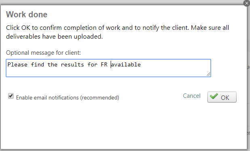Click the word "results" in the message

(72, 65)
